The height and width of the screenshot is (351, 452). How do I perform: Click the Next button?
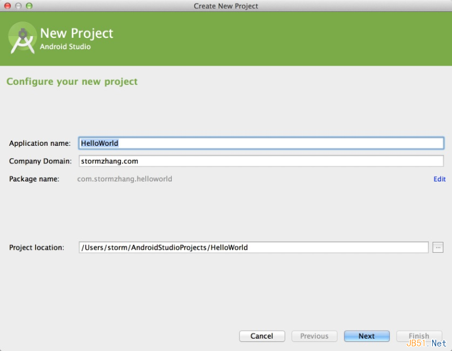pos(366,336)
